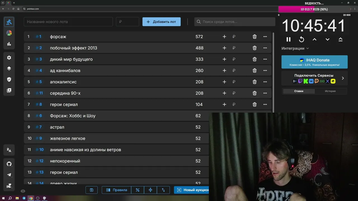
Task: Switch to the История tab
Action: pyautogui.click(x=330, y=91)
